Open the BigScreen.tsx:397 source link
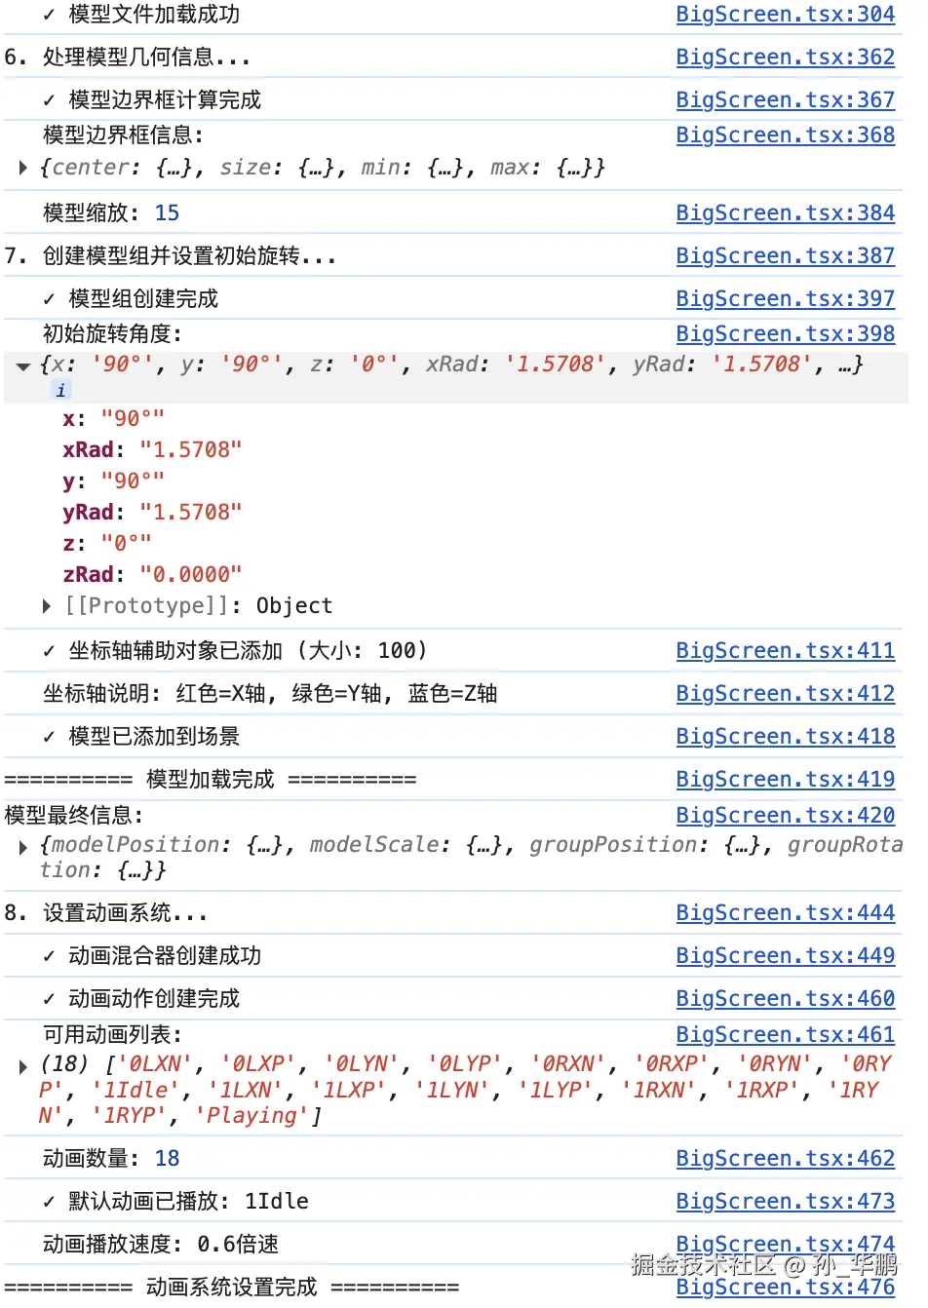 pos(785,298)
